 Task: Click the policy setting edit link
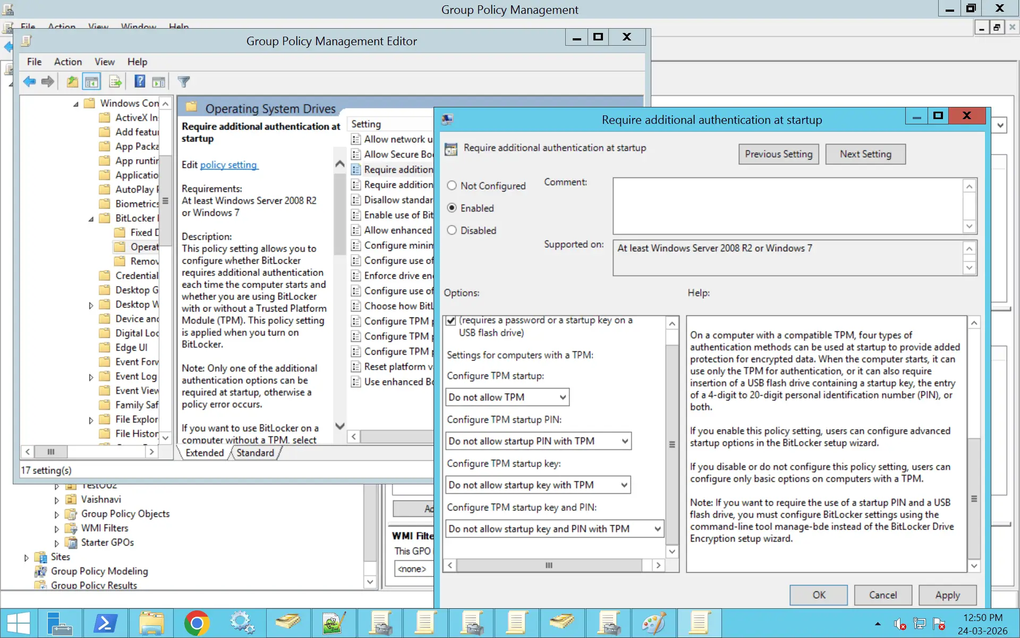pyautogui.click(x=228, y=165)
